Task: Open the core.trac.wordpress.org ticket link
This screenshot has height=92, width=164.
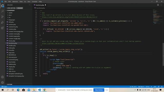Action: [x=69, y=17]
